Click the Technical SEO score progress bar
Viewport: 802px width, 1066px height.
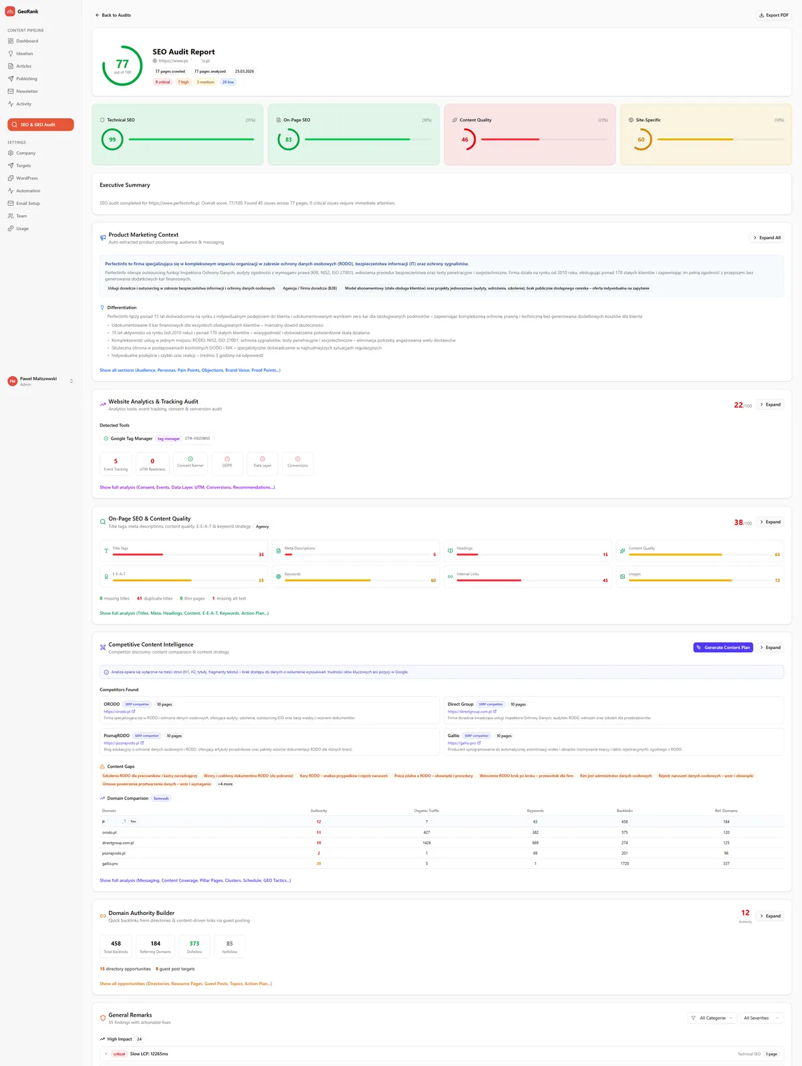(x=191, y=140)
